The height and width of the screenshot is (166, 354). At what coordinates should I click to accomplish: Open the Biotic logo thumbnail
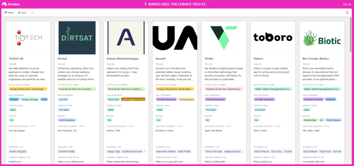tap(322, 38)
